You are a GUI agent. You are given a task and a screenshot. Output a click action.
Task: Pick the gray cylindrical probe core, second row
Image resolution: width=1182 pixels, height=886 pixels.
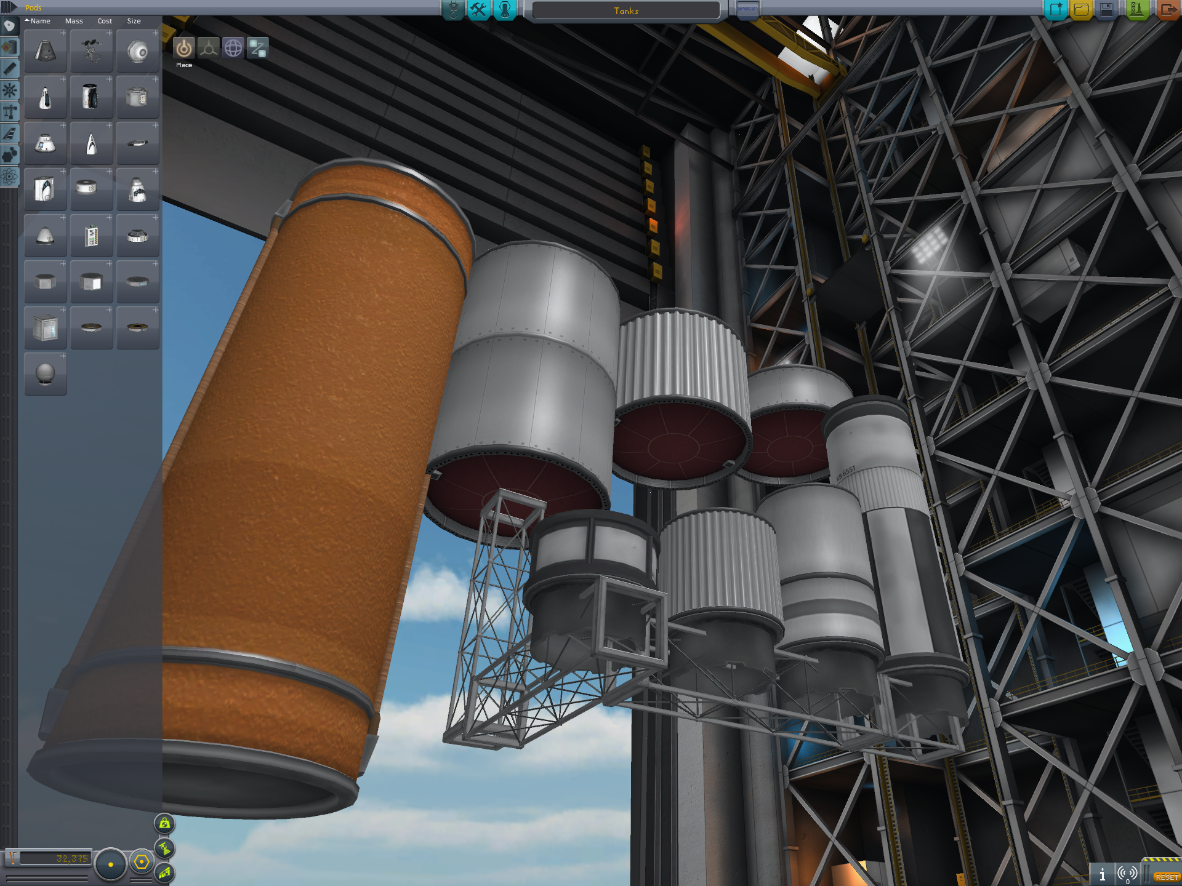click(x=138, y=97)
